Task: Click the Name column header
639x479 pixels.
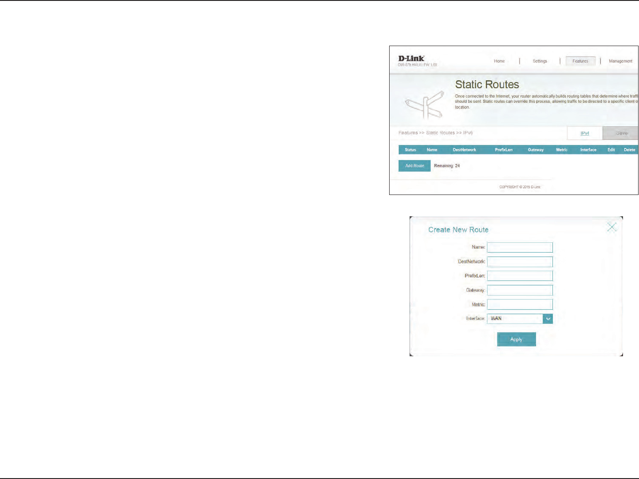Action: click(432, 150)
